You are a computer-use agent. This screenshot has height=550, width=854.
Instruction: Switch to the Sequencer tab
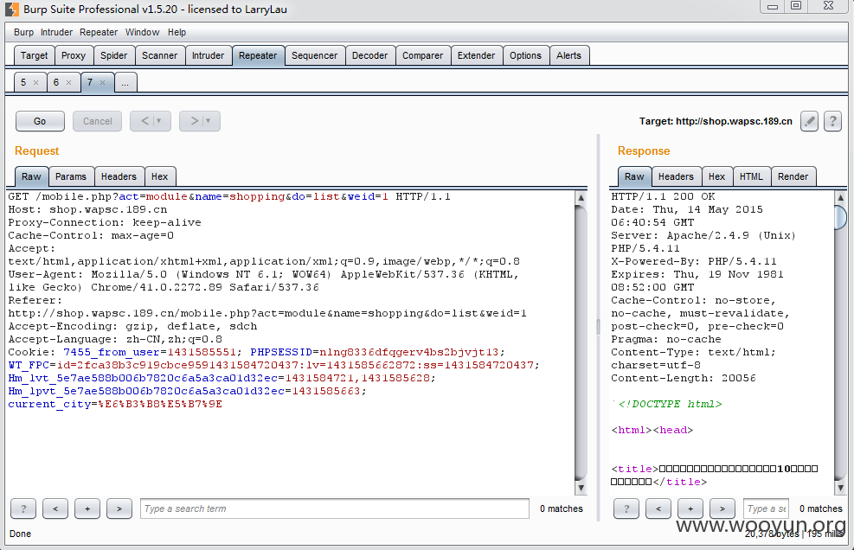pos(315,55)
